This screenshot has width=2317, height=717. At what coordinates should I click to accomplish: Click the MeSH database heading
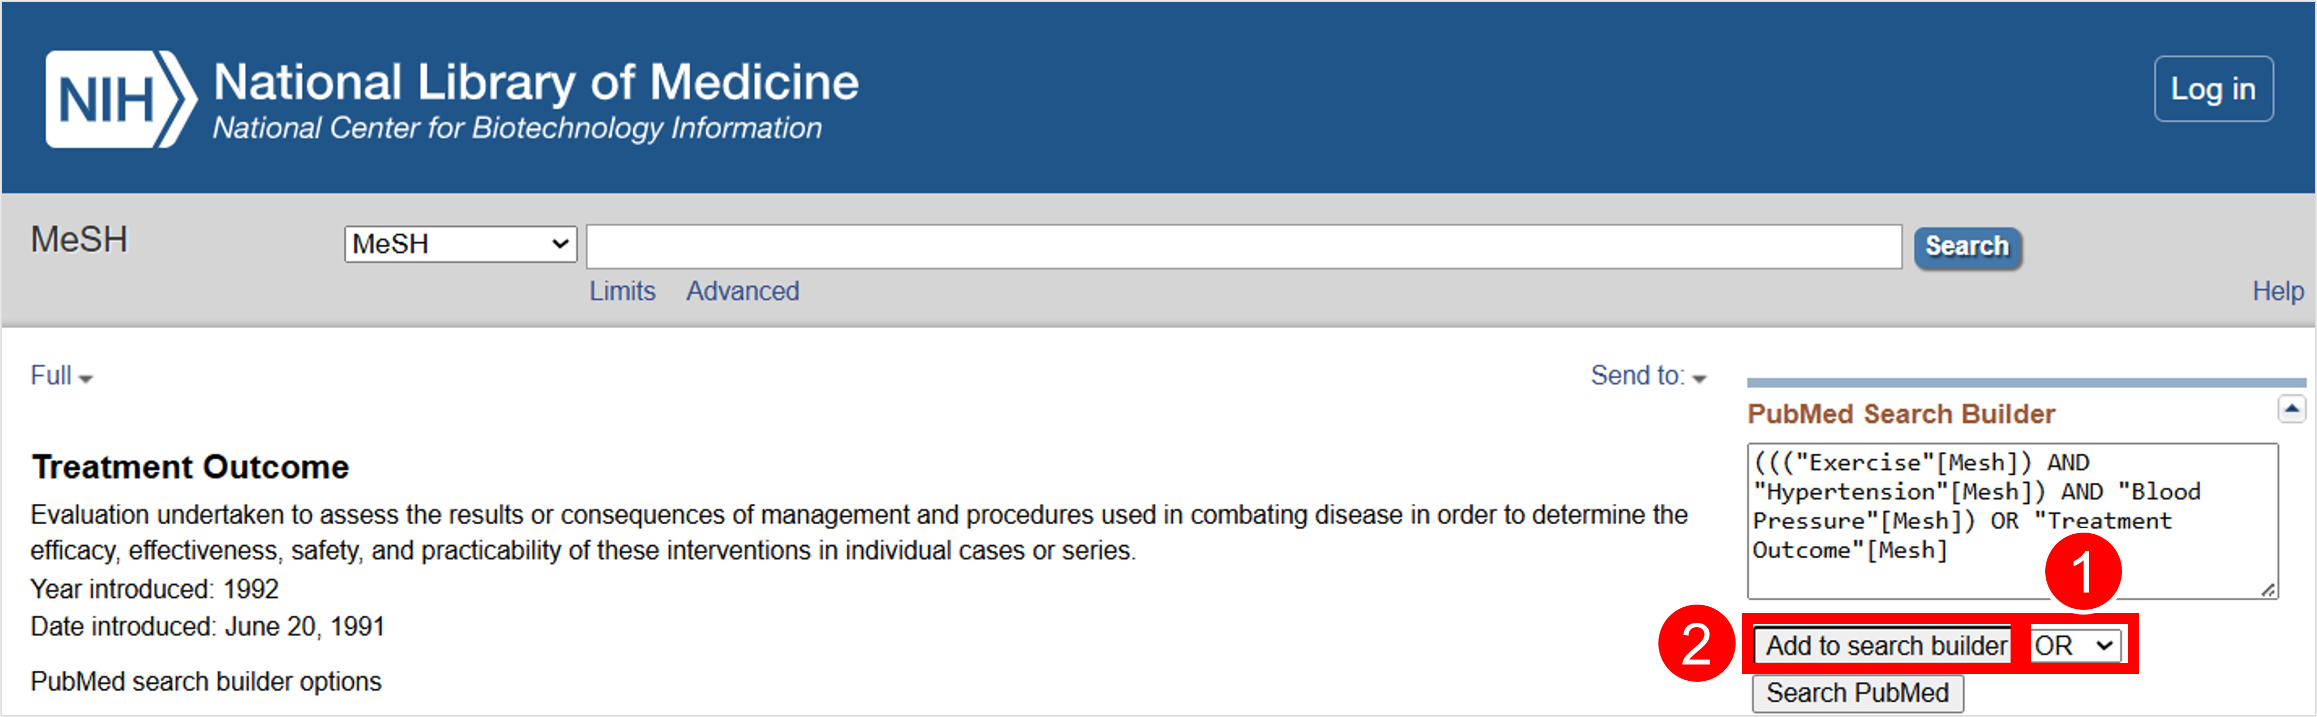pyautogui.click(x=79, y=240)
